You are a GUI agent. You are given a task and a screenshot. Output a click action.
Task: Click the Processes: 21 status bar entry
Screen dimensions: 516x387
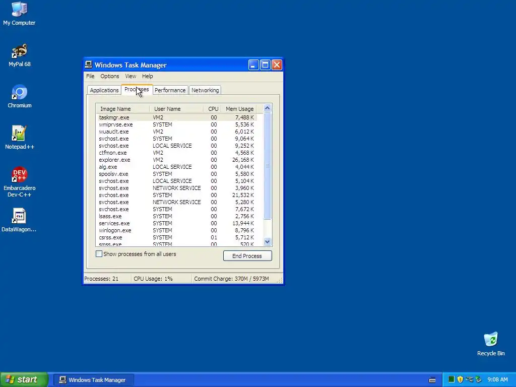coord(107,279)
